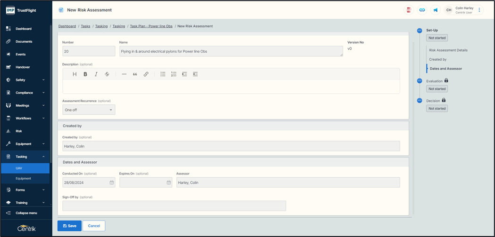
Task: Click the IMP TrustFlight logo
Action: 21,10
